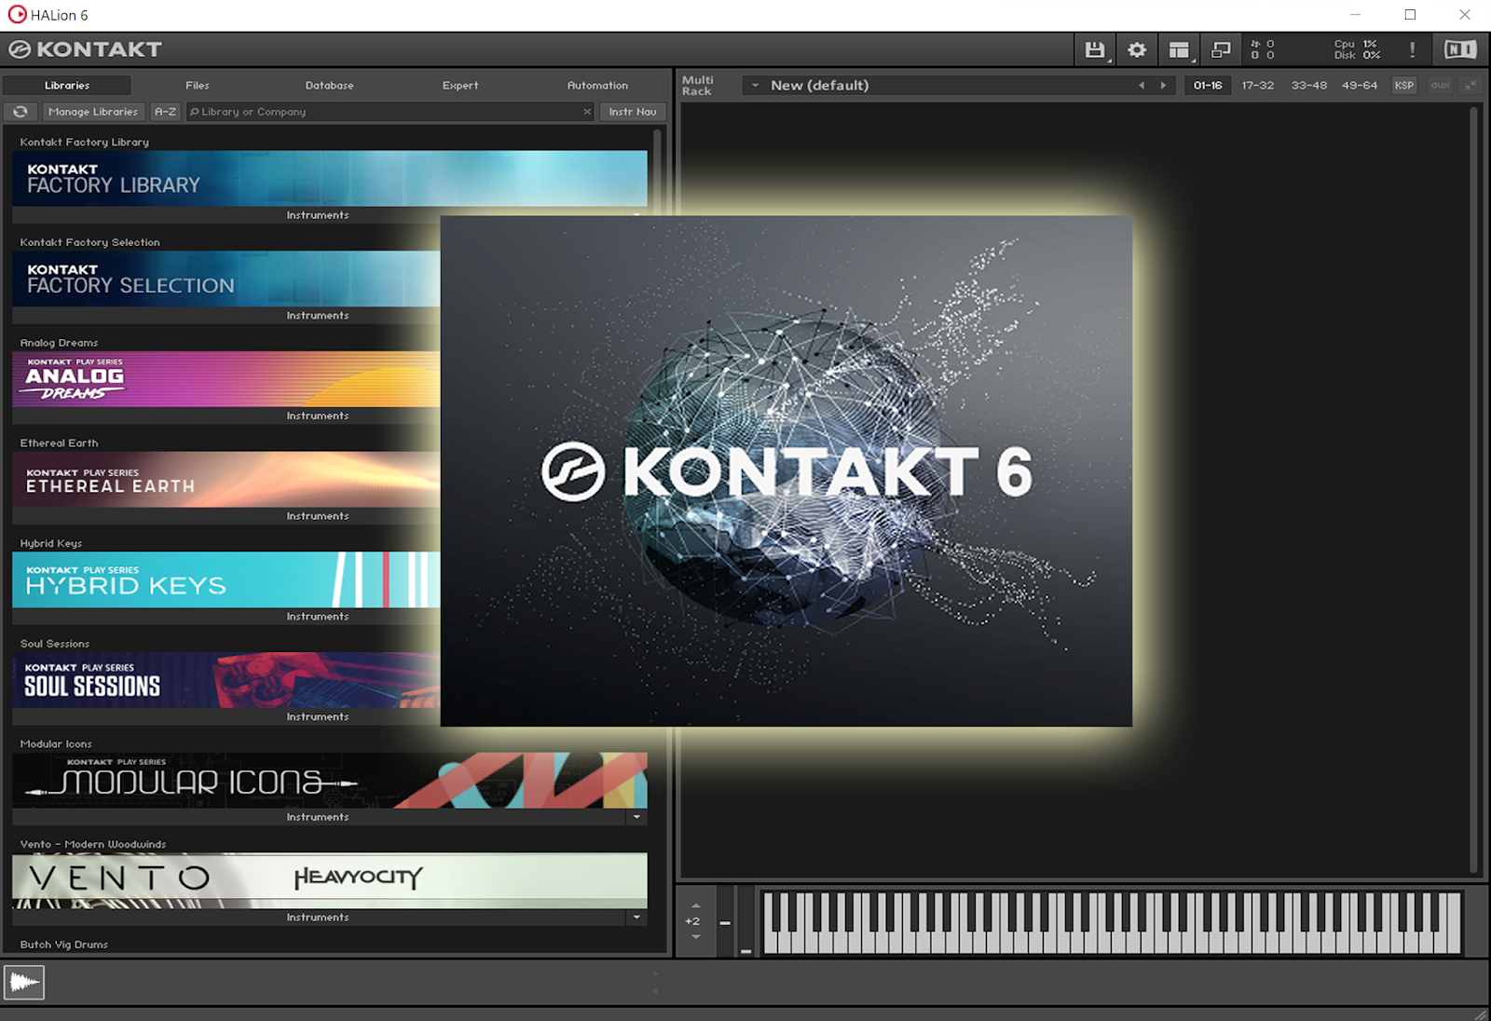Click the Kontakt logo in header
Viewport: 1491px width, 1021px height.
[86, 49]
